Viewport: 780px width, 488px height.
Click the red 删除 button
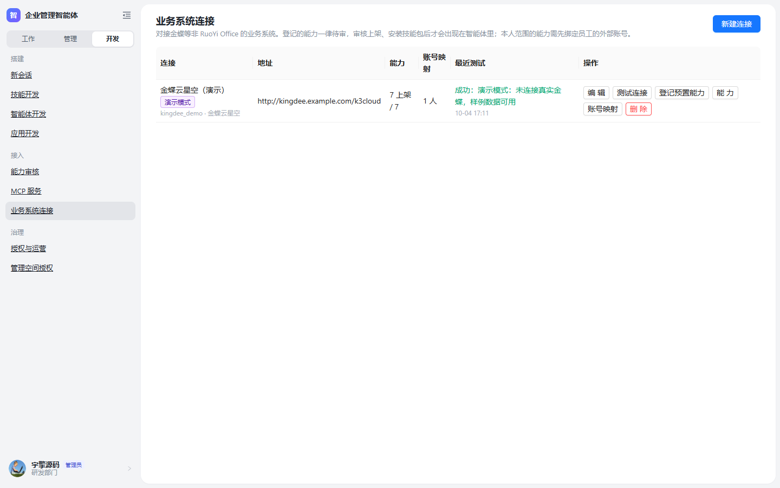(639, 109)
